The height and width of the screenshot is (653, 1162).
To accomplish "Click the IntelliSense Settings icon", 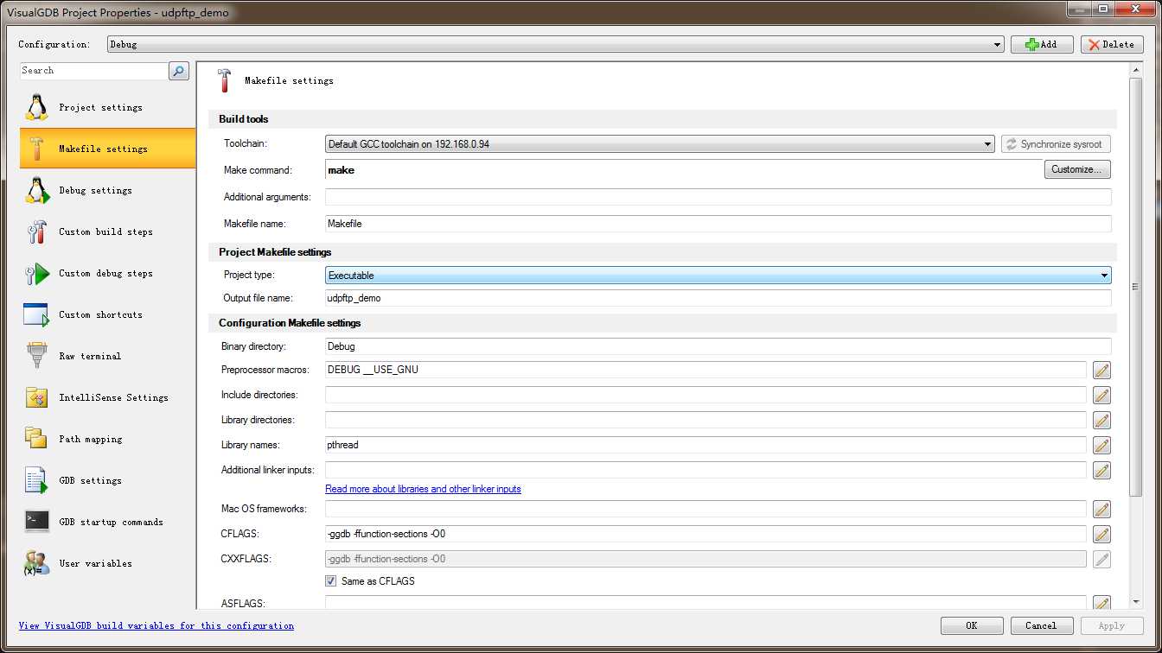I will pos(36,397).
